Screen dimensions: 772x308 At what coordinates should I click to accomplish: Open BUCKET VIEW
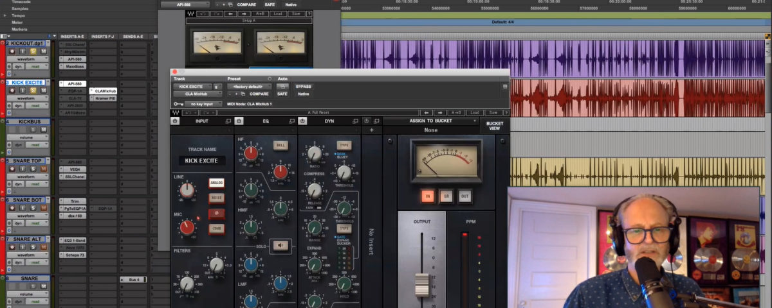click(x=495, y=124)
